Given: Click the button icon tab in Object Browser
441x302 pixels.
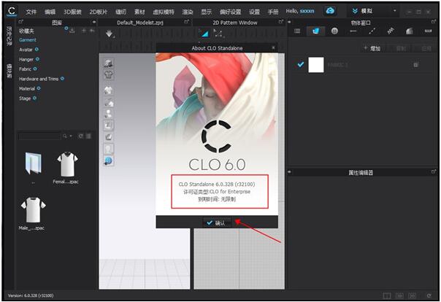Looking at the screenshot, I should click(x=334, y=31).
